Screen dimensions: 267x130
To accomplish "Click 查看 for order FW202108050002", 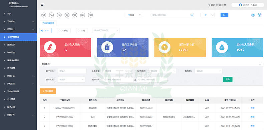I will pos(252,117).
